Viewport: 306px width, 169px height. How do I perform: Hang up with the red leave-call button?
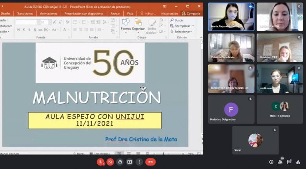pos(151,162)
